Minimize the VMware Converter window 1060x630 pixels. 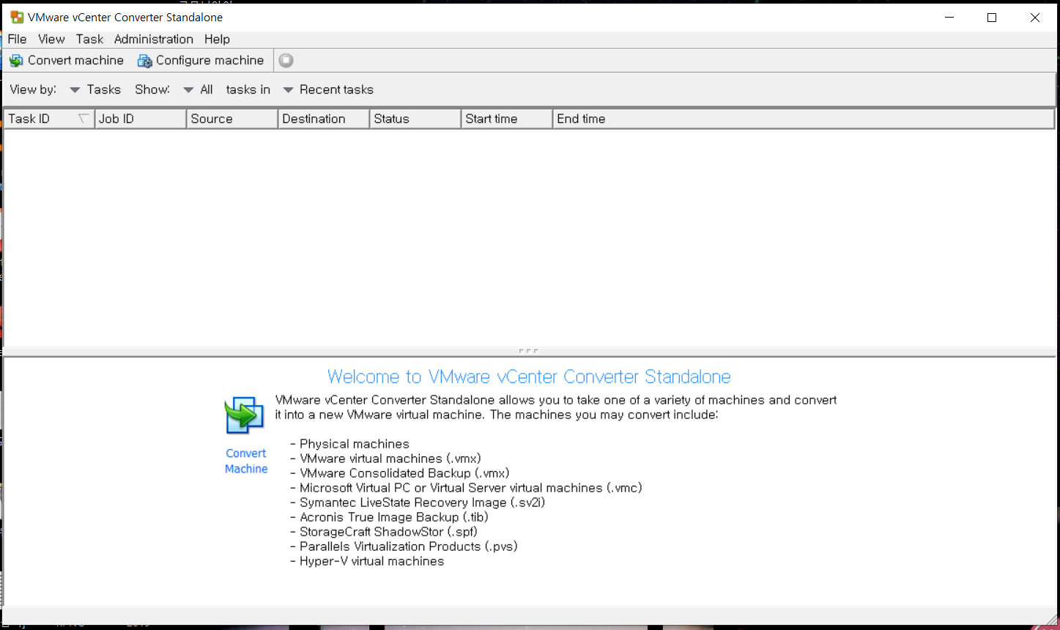tap(949, 18)
